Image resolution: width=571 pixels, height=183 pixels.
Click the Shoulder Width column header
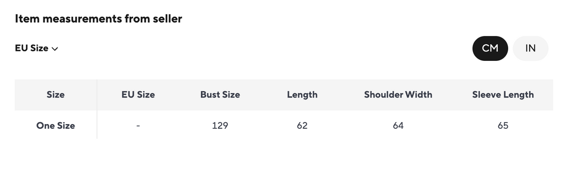pyautogui.click(x=398, y=95)
